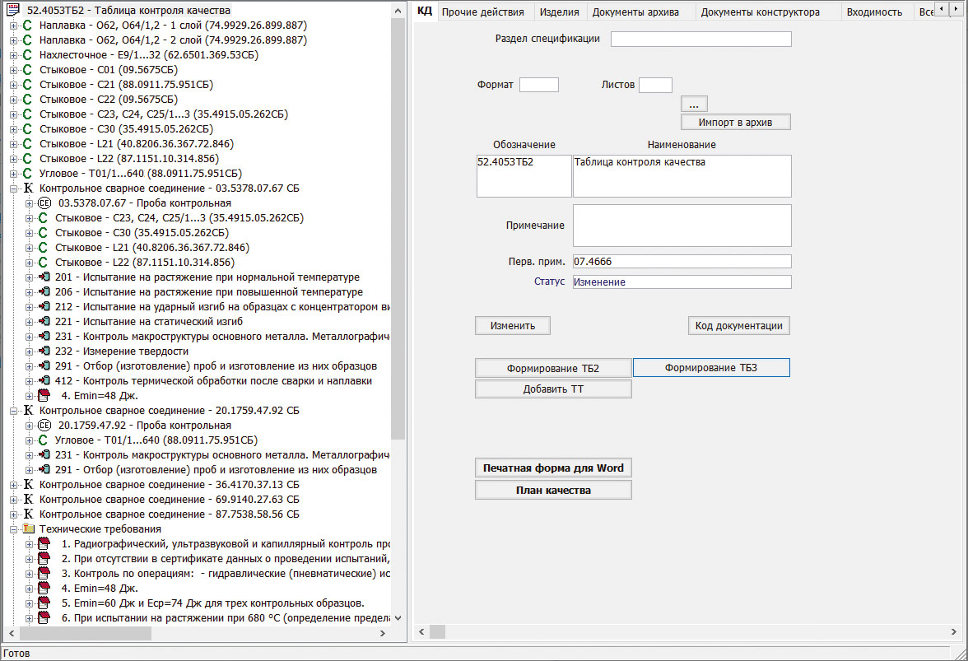Click the icon next to 232 Измерение твердости

click(44, 351)
